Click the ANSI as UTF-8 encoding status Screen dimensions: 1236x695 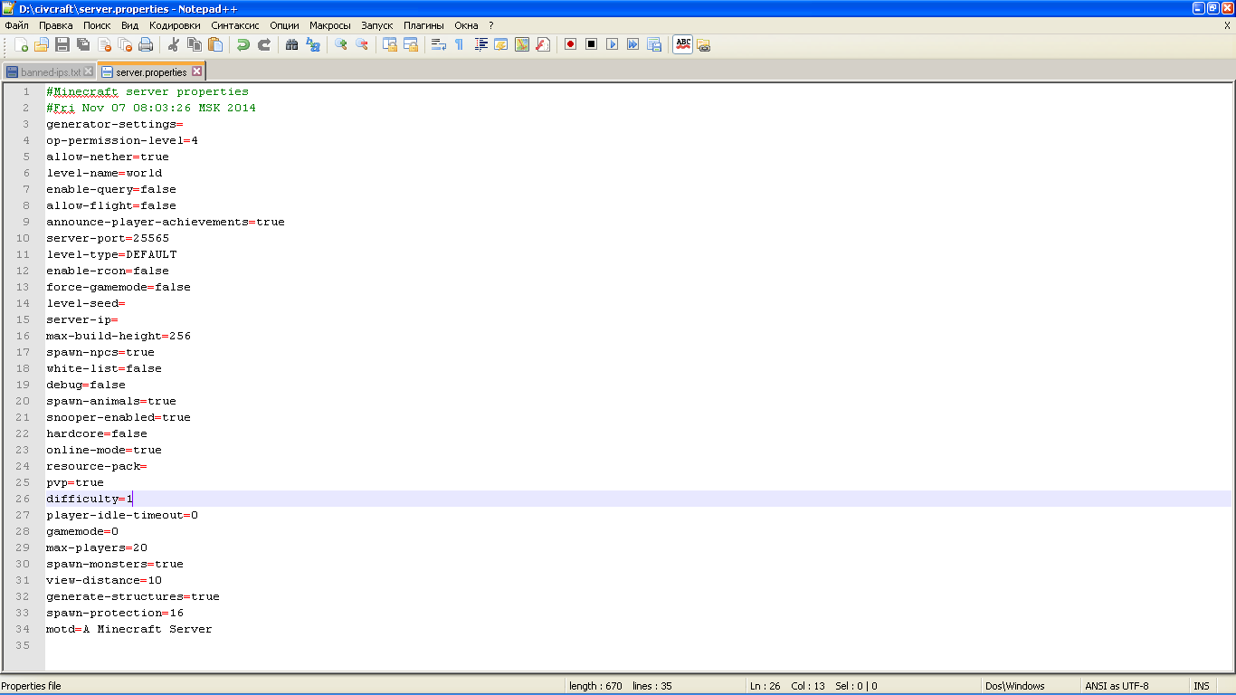click(1117, 686)
